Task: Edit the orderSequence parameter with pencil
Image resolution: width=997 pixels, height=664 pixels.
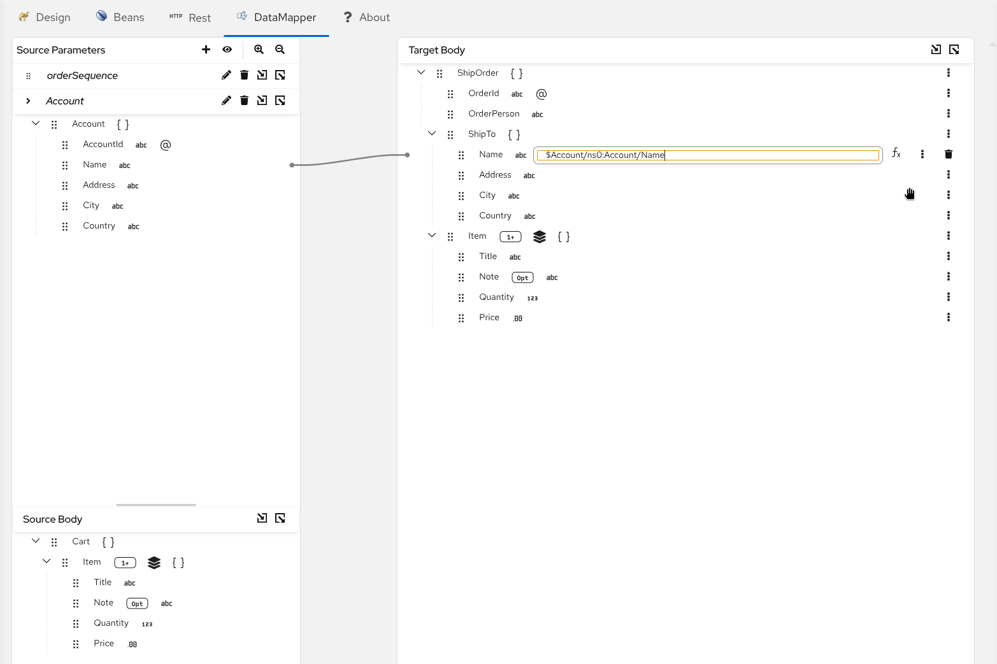Action: pyautogui.click(x=226, y=75)
